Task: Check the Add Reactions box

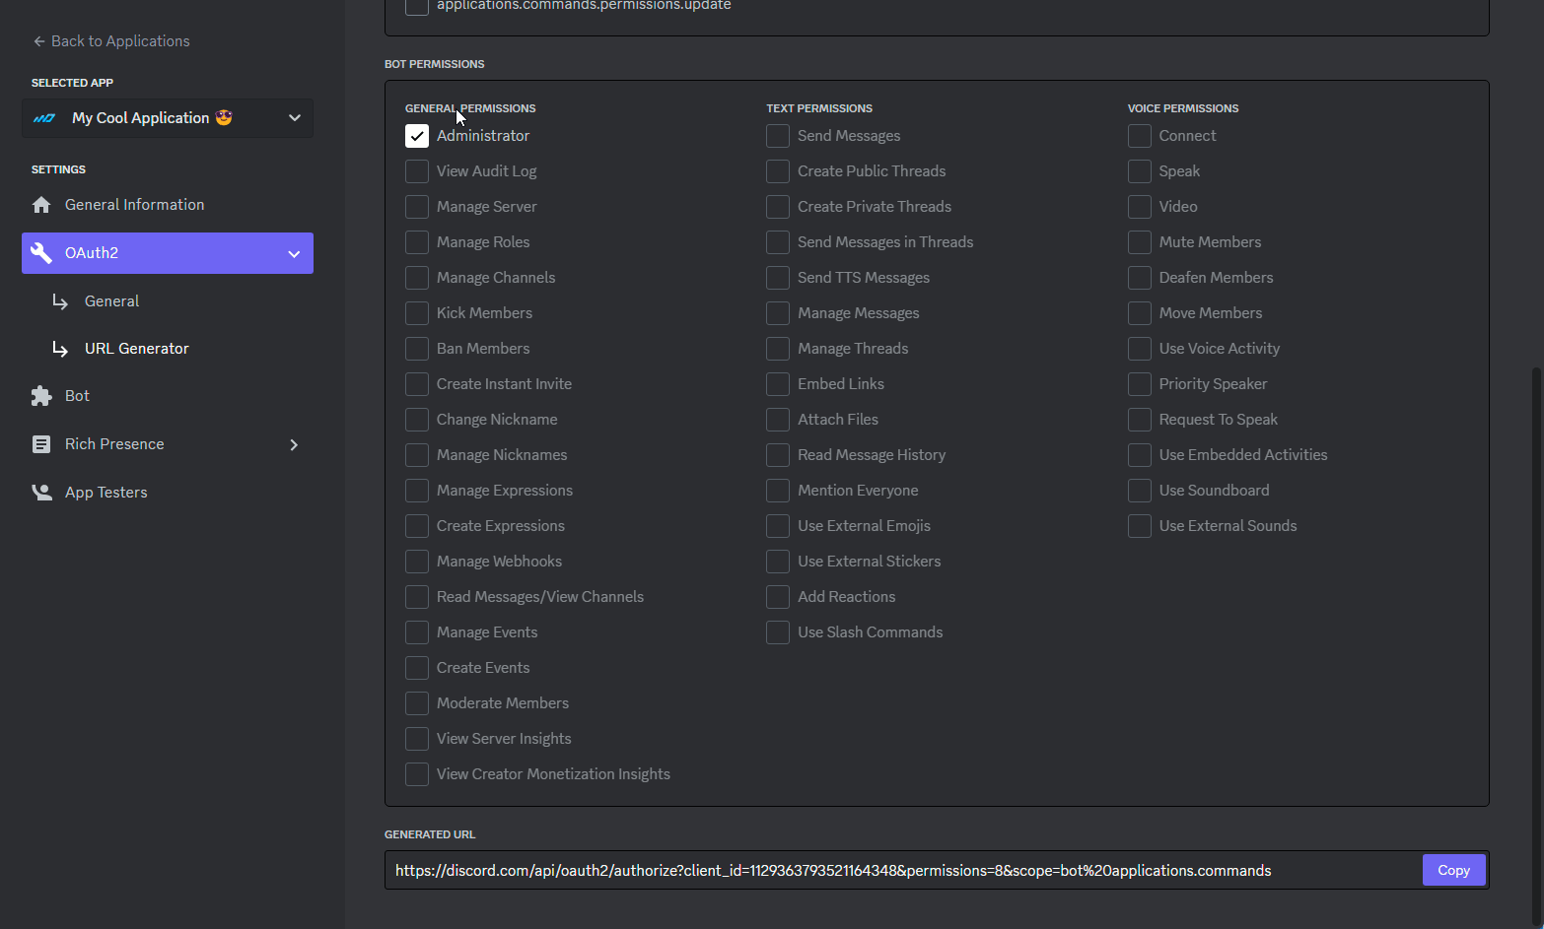Action: (x=778, y=597)
